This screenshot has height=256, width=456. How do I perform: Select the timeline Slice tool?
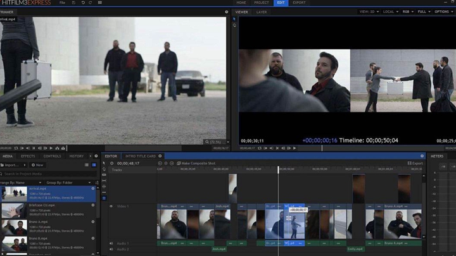point(104,174)
